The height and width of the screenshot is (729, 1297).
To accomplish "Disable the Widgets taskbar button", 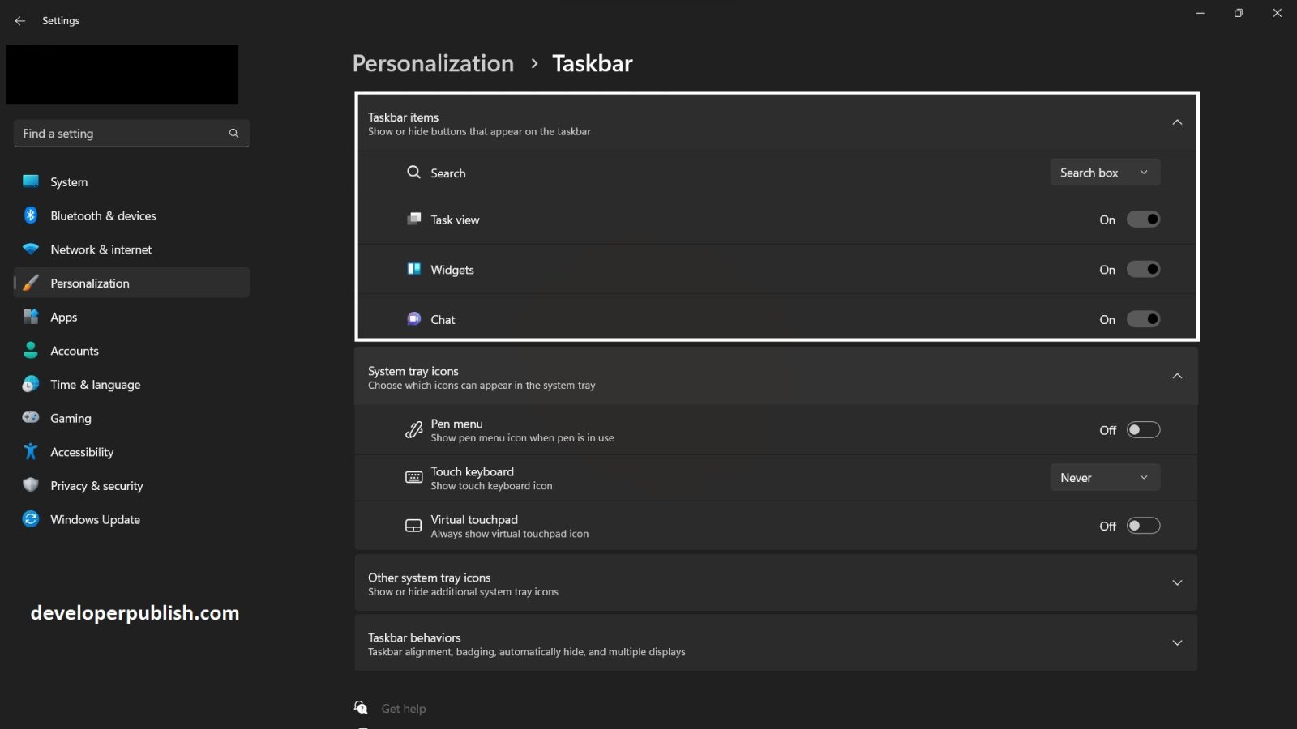I will 1144,269.
